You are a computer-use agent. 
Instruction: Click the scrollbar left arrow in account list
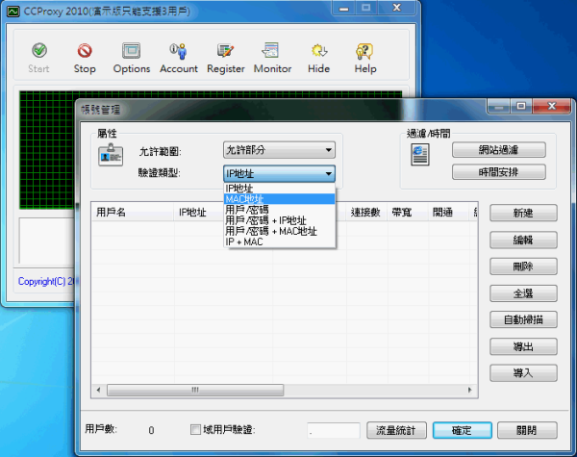(x=98, y=390)
